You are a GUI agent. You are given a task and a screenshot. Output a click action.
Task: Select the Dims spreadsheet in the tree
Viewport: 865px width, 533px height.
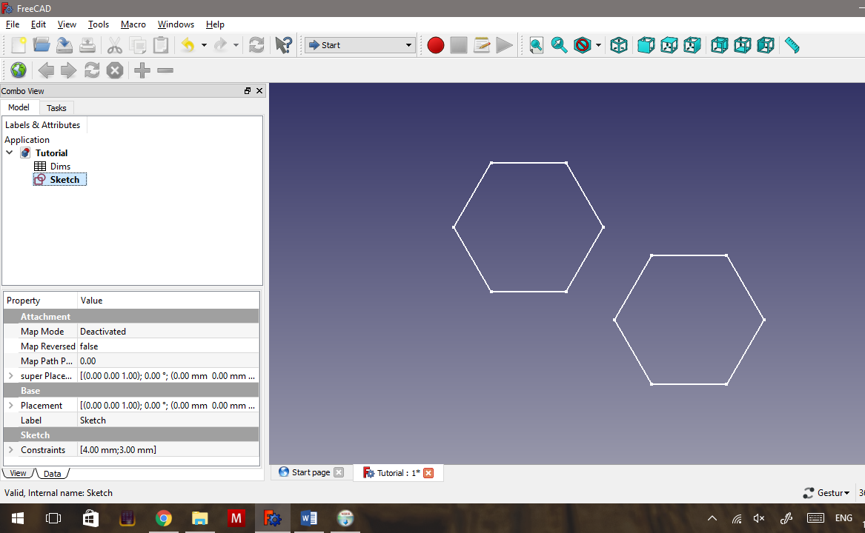pos(61,166)
